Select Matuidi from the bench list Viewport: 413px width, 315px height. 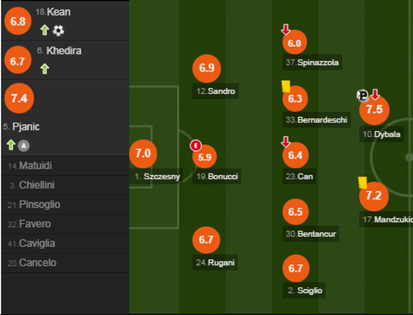(x=36, y=166)
